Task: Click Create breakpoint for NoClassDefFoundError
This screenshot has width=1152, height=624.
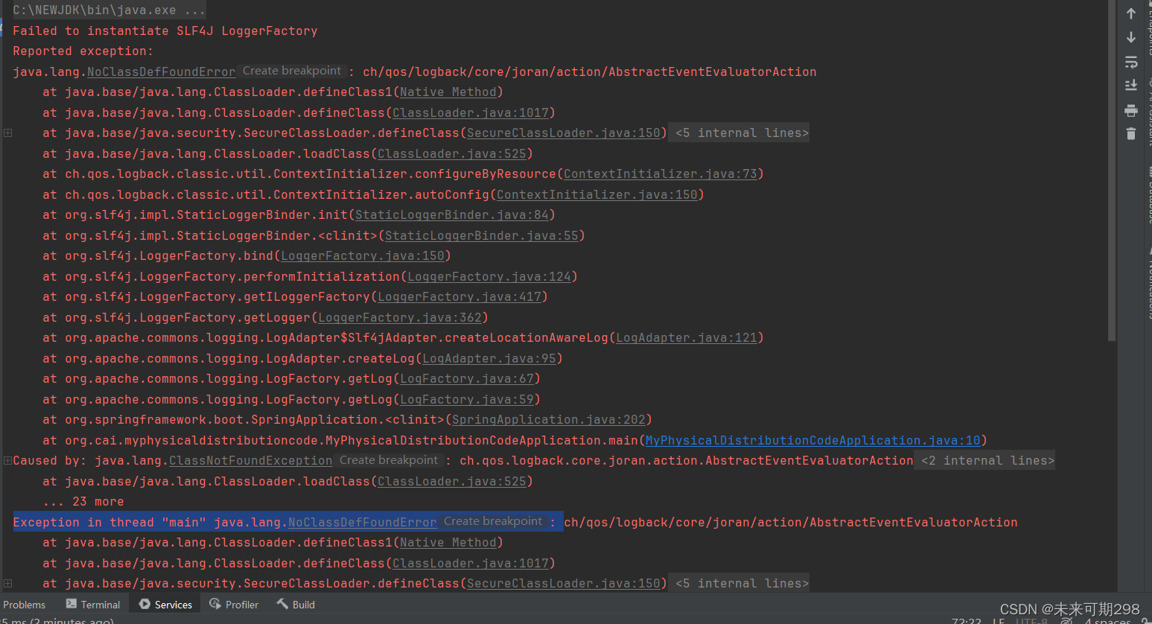Action: [x=292, y=71]
